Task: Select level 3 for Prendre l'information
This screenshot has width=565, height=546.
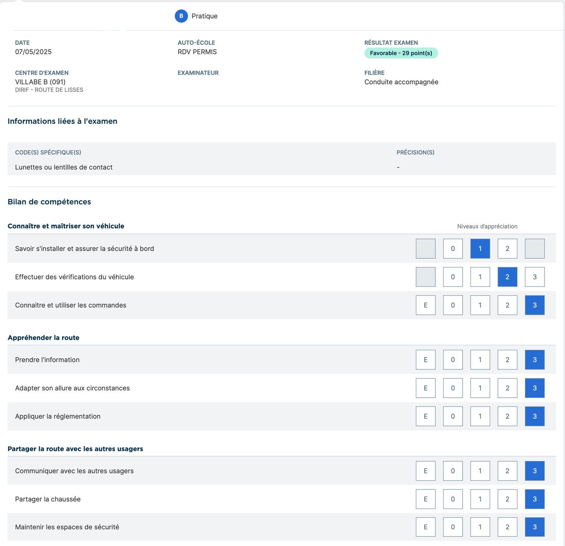Action: [534, 360]
